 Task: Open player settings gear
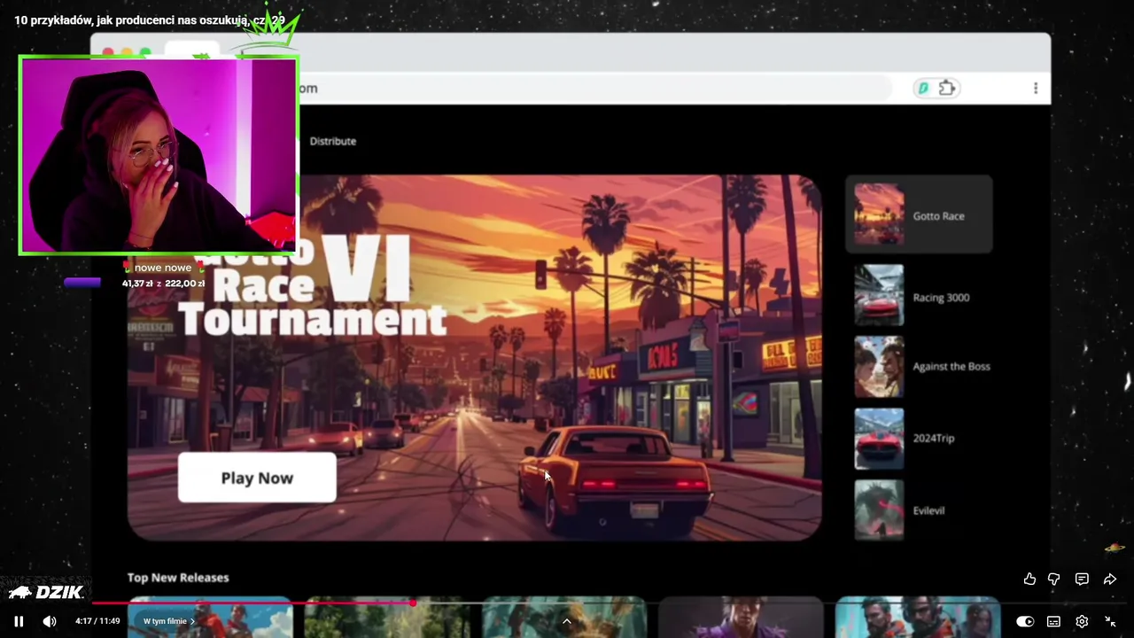1082,621
